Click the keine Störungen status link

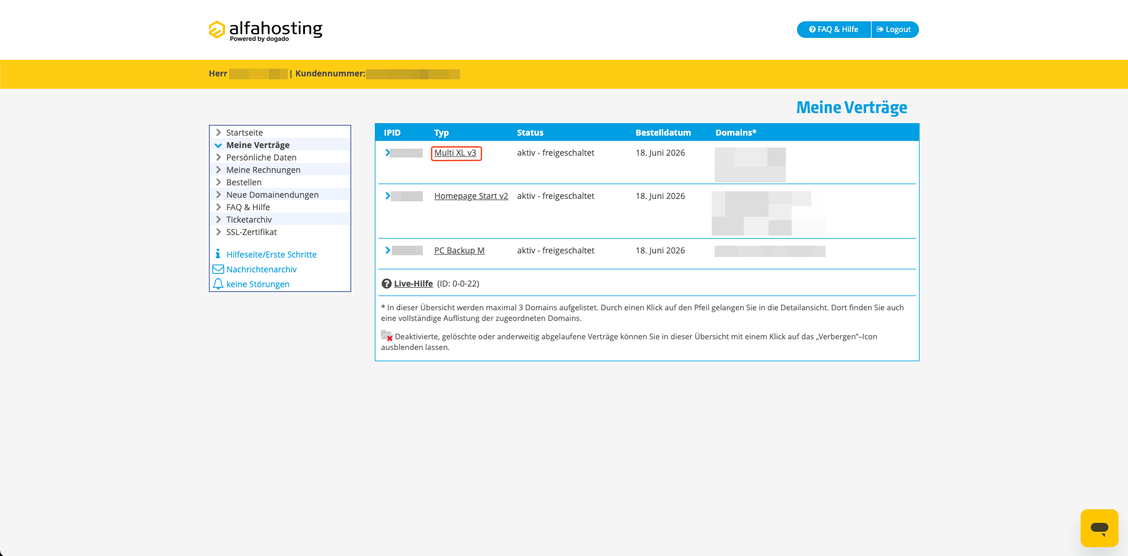[x=258, y=284]
